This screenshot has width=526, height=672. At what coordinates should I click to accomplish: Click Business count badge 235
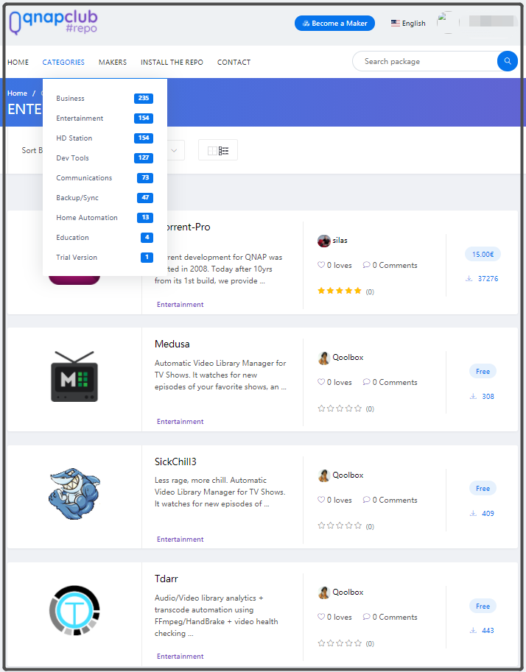(144, 98)
